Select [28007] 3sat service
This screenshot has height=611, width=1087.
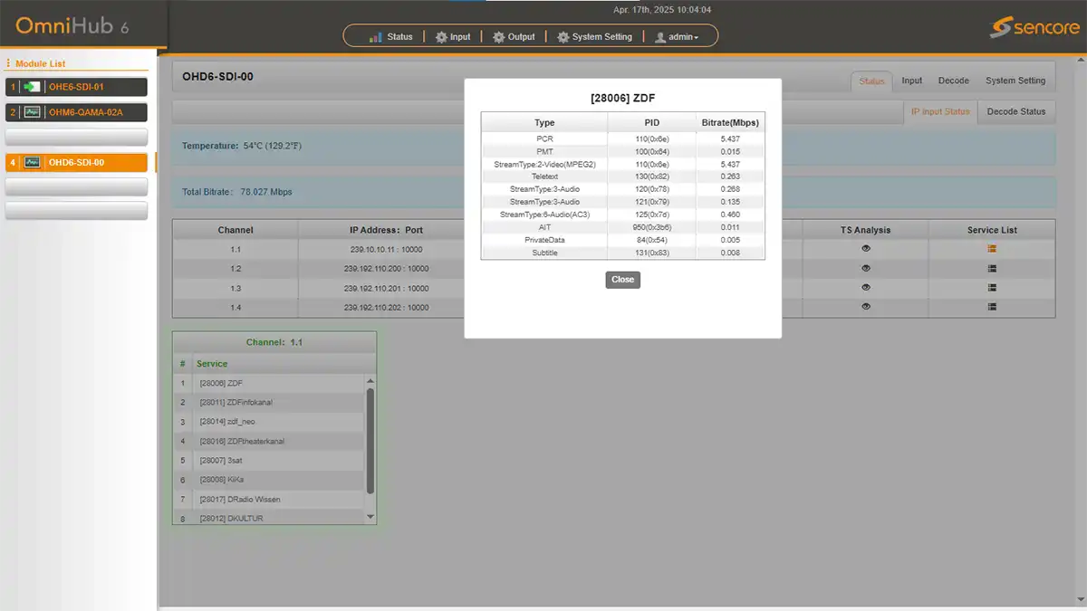(269, 460)
